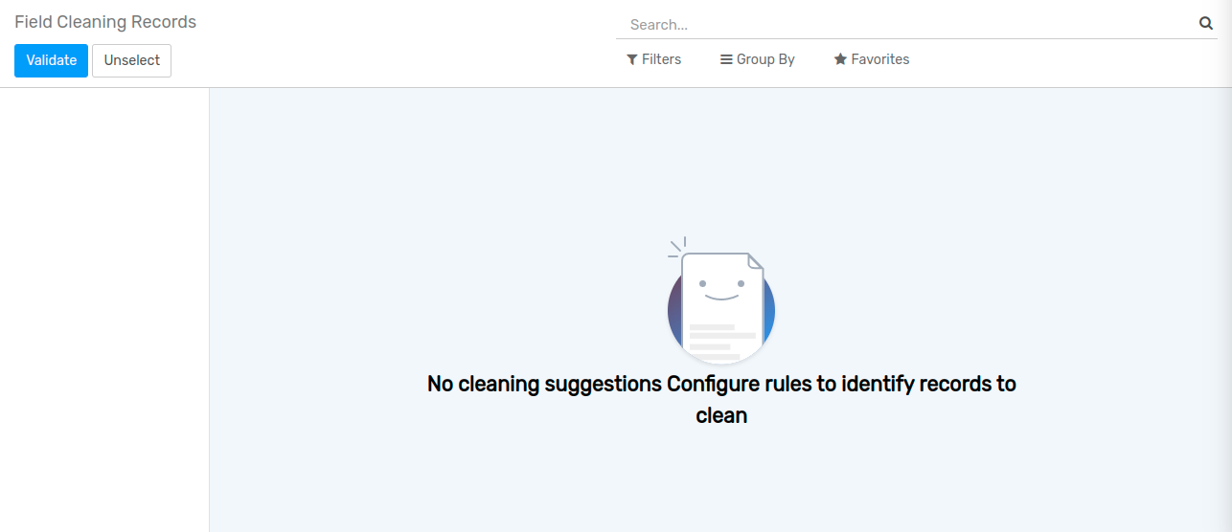The image size is (1232, 532).
Task: Click the folded corner of document icon
Action: [755, 261]
